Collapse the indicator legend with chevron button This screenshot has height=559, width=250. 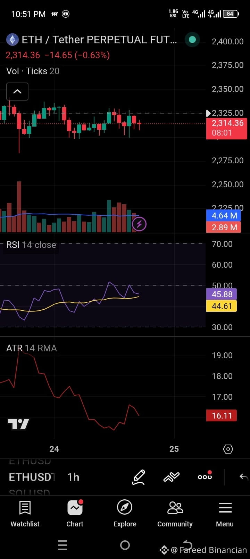click(x=17, y=92)
